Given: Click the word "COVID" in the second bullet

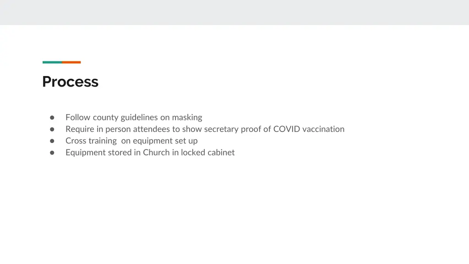Looking at the screenshot, I should coord(287,129).
